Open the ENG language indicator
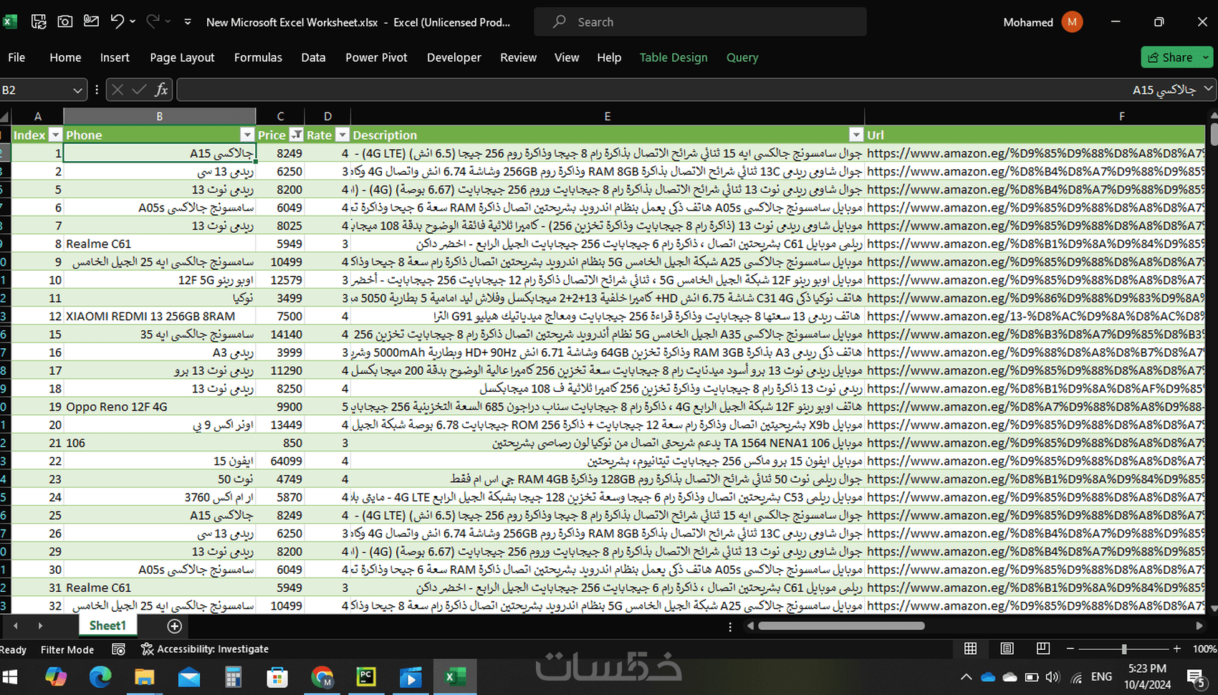This screenshot has width=1218, height=695. pos(1101,676)
